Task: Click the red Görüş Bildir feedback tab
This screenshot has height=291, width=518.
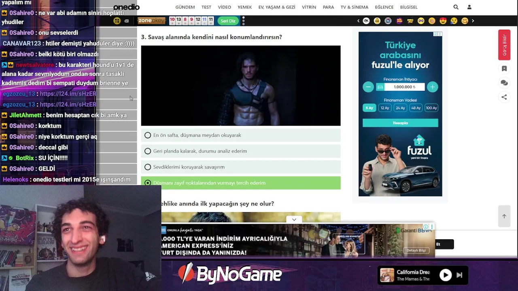Action: [504, 45]
